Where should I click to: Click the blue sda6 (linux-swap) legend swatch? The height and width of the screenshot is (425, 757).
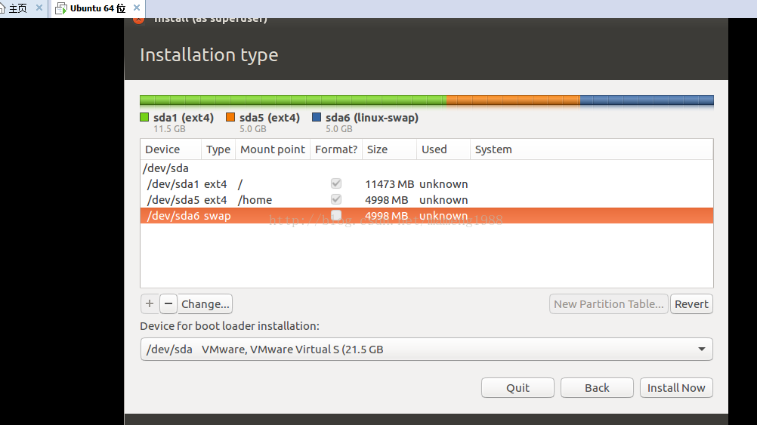317,117
